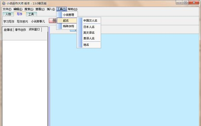
Task: Open the 搜索(S) menu
Action: point(29,9)
